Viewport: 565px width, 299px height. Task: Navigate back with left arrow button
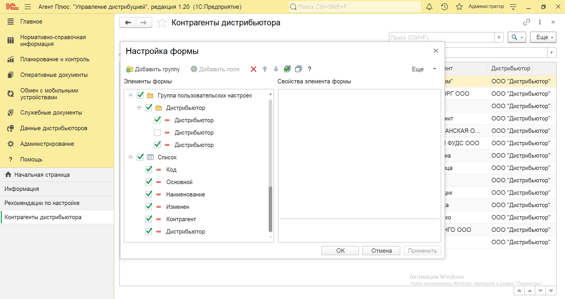pos(128,22)
